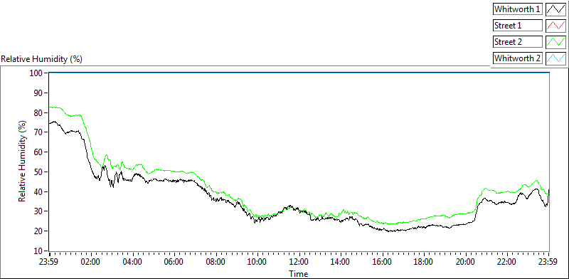The height and width of the screenshot is (279, 569).
Task: Click the 18:00 time axis label
Action: (424, 262)
